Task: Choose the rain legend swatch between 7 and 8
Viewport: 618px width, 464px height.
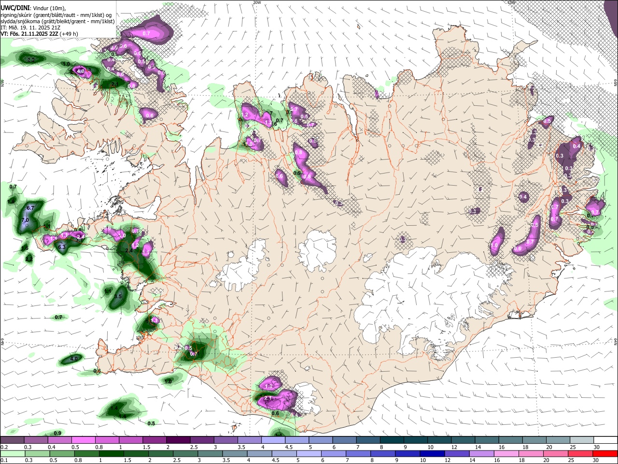Action: 358,454
